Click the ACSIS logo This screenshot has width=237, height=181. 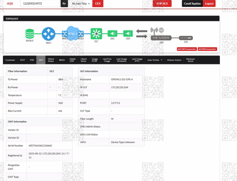pos(10,3)
